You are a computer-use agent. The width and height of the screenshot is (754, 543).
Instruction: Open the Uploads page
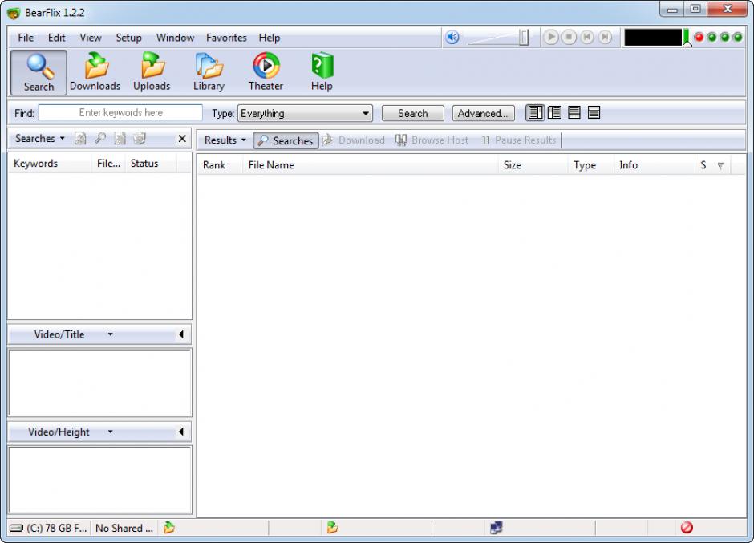152,73
